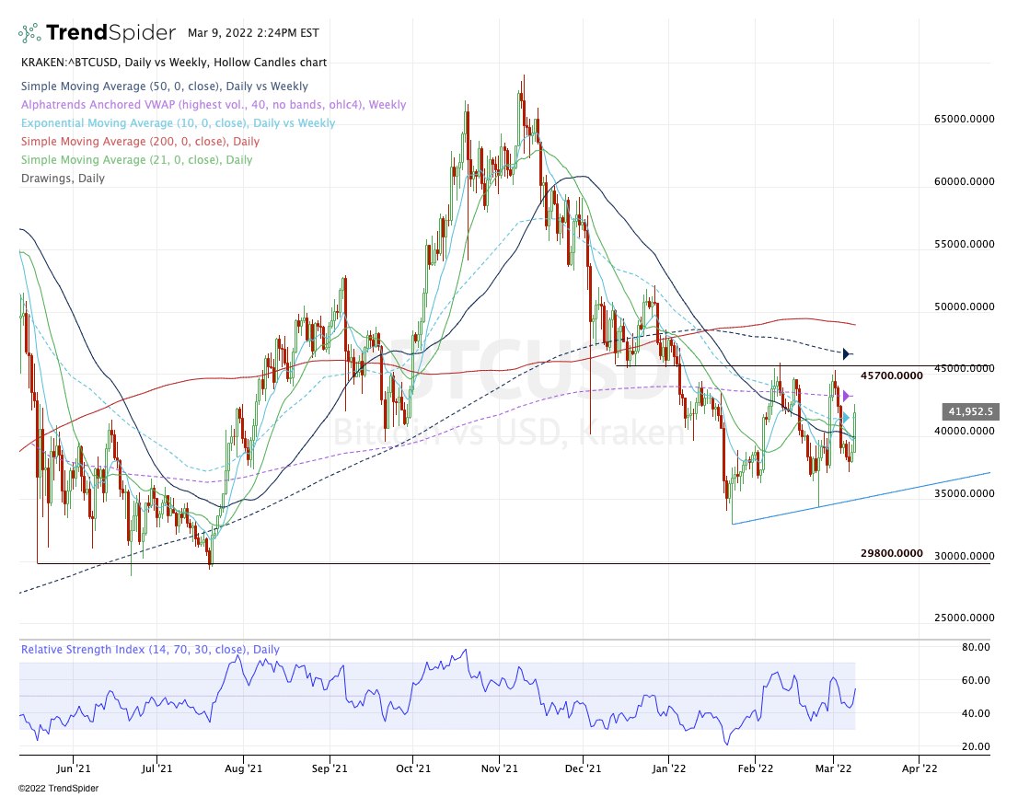Viewport: 1018px width, 797px height.
Task: Select the Alphatrends Anchored VWAP legend entry
Action: (214, 105)
